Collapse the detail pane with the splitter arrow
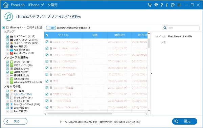 (151, 74)
